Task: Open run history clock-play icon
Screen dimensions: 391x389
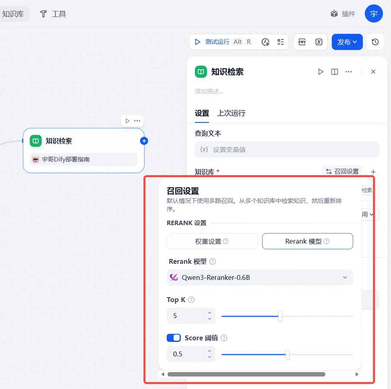Action: pyautogui.click(x=265, y=42)
